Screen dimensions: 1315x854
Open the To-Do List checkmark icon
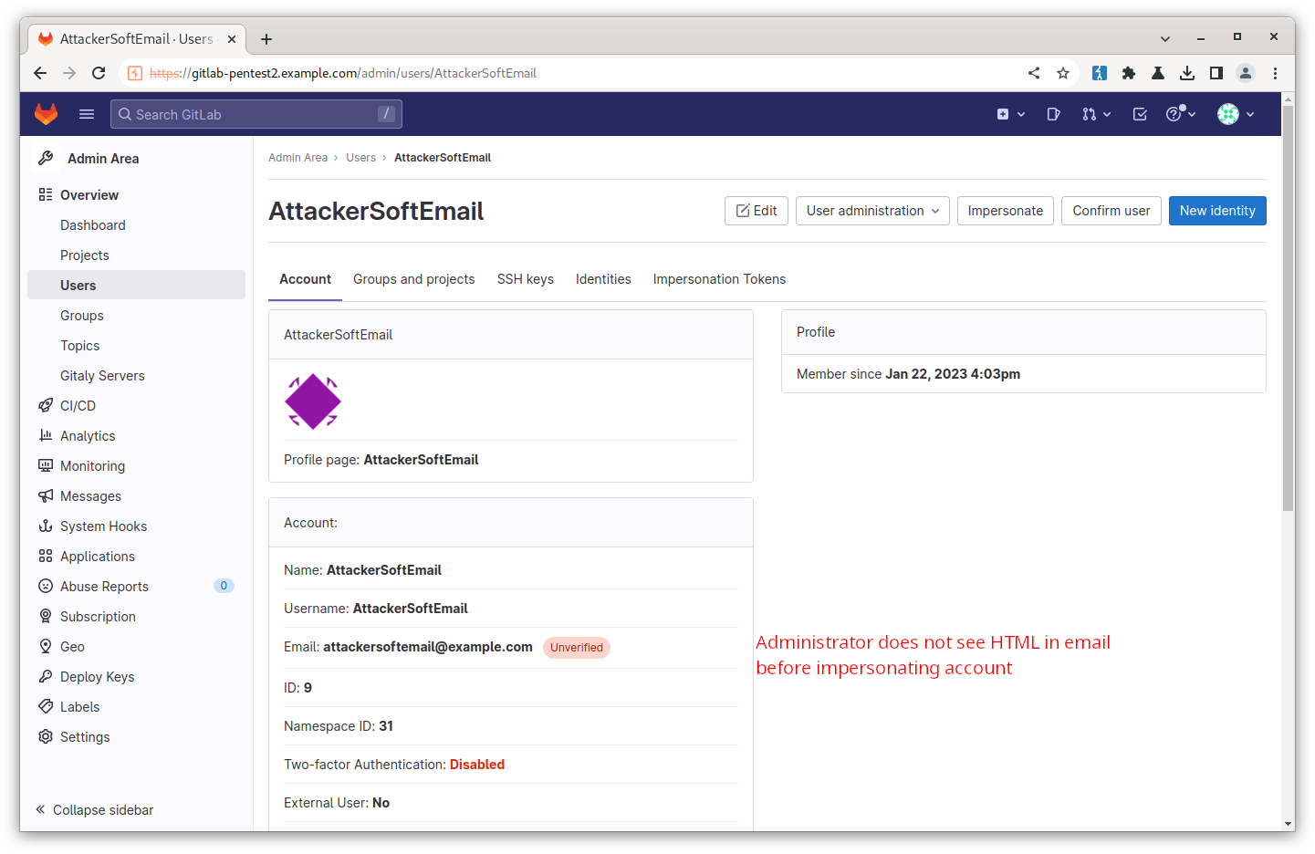click(x=1140, y=114)
